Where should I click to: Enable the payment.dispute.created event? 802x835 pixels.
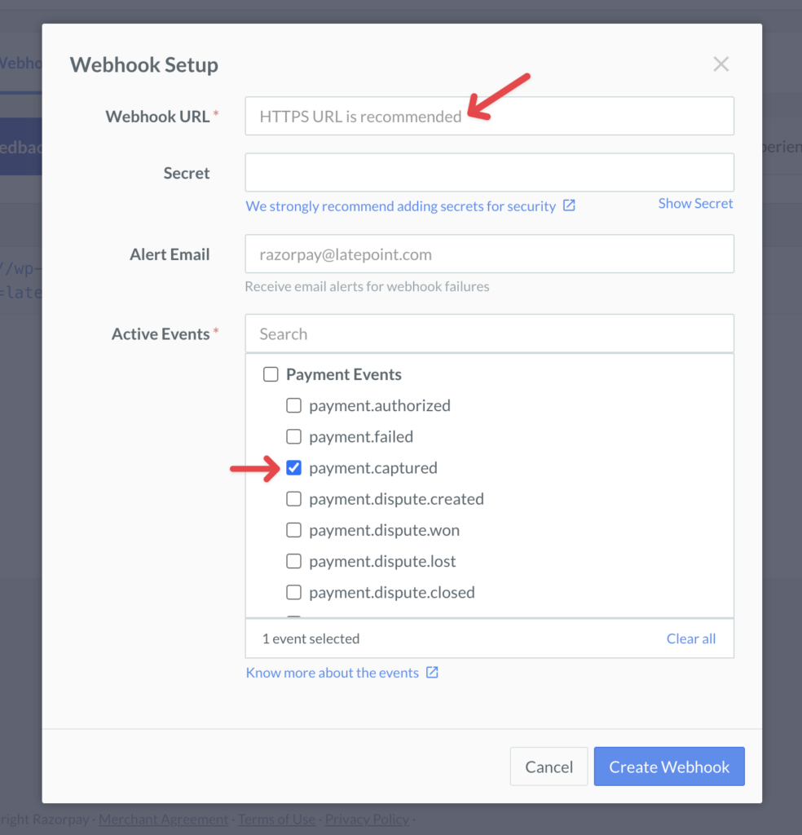293,498
